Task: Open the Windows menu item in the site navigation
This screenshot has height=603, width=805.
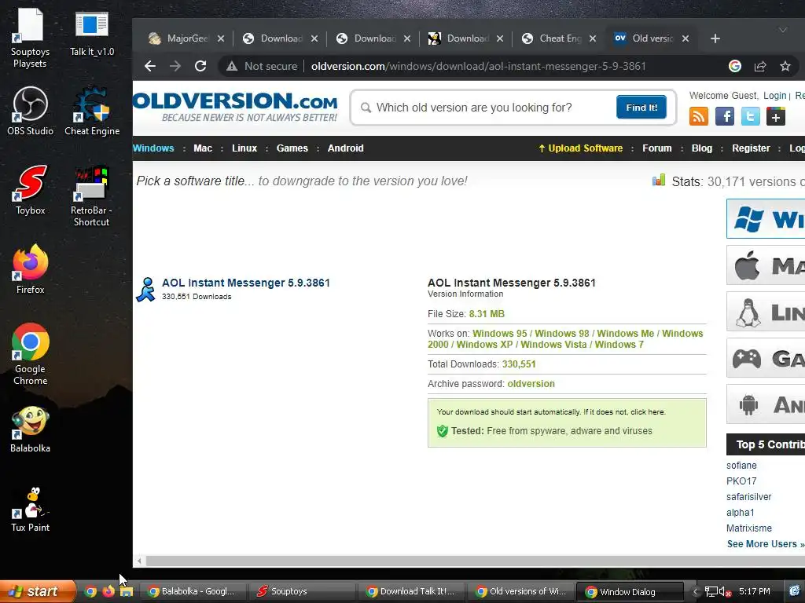Action: [x=153, y=148]
